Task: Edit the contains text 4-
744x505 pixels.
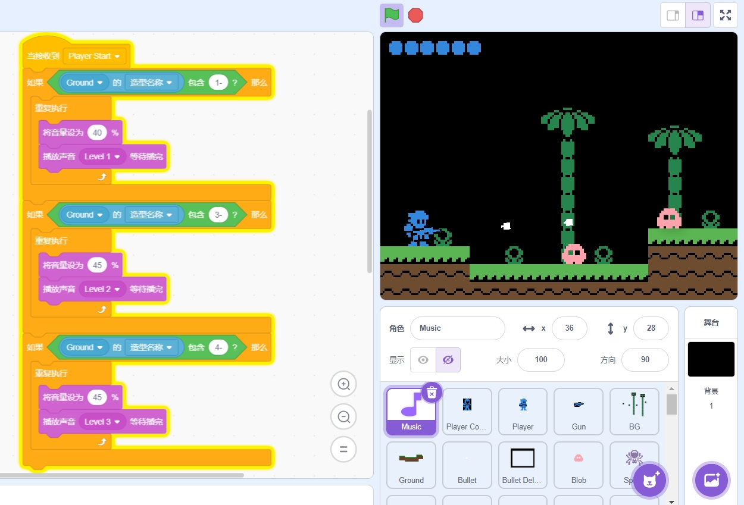Action: click(x=218, y=347)
